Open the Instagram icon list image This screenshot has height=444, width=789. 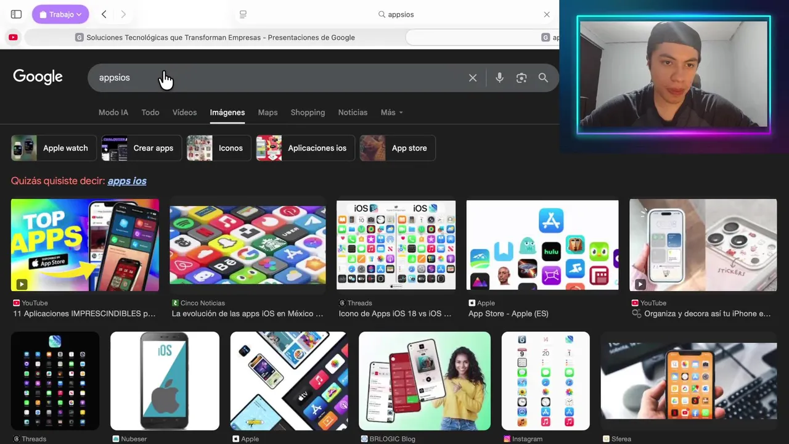(x=546, y=381)
